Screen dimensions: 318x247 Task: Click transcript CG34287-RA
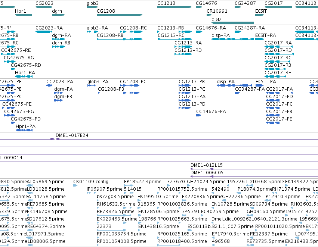(250, 28)
